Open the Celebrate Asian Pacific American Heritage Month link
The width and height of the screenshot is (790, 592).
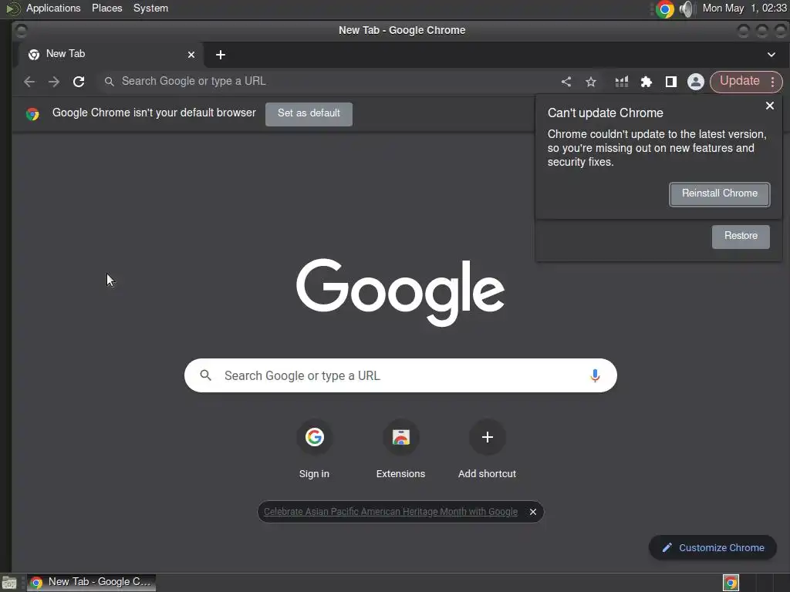coord(390,512)
